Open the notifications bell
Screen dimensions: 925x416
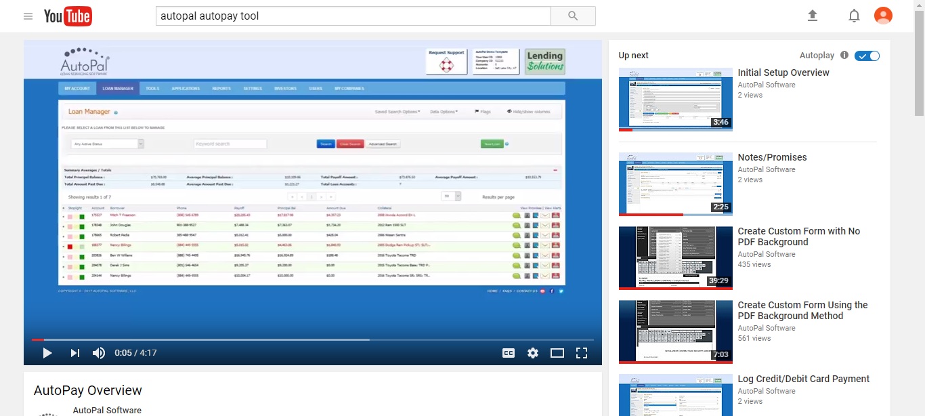pos(854,16)
